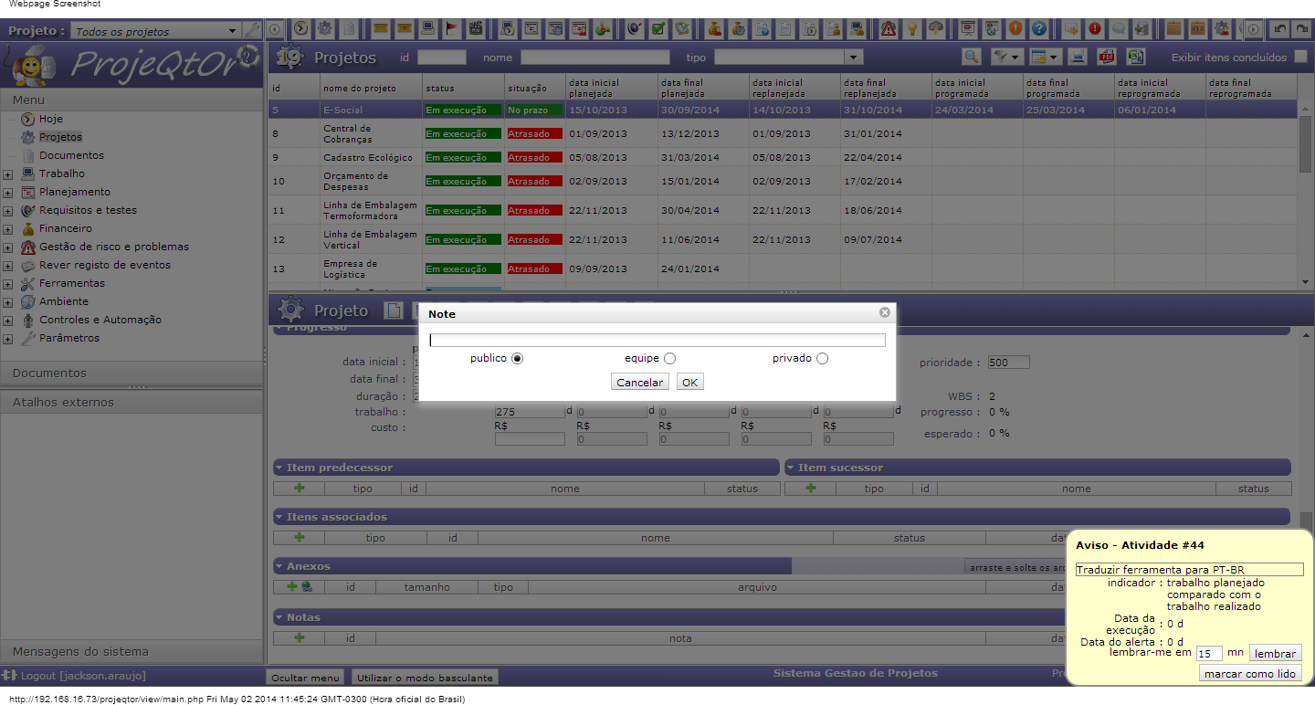Enable Exibir itens concluídos checkbox
This screenshot has width=1315, height=705.
1301,57
